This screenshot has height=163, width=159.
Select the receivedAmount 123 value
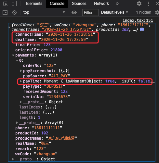pos(64,92)
